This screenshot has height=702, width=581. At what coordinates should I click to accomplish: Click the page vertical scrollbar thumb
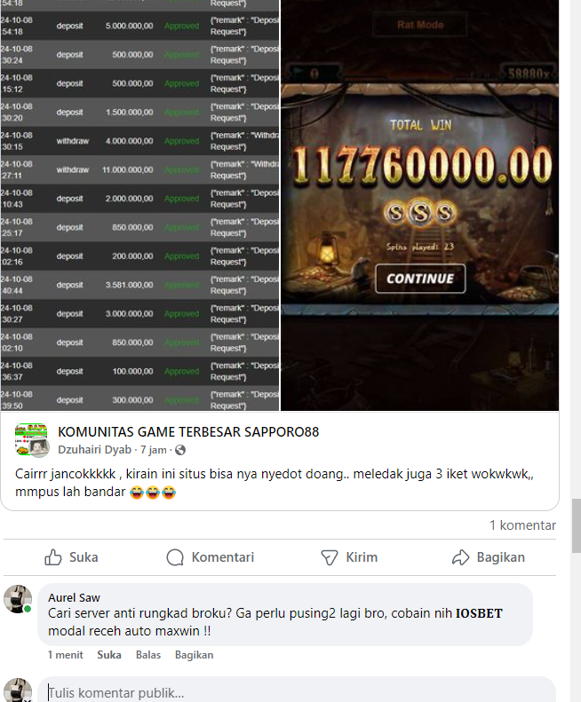577,526
